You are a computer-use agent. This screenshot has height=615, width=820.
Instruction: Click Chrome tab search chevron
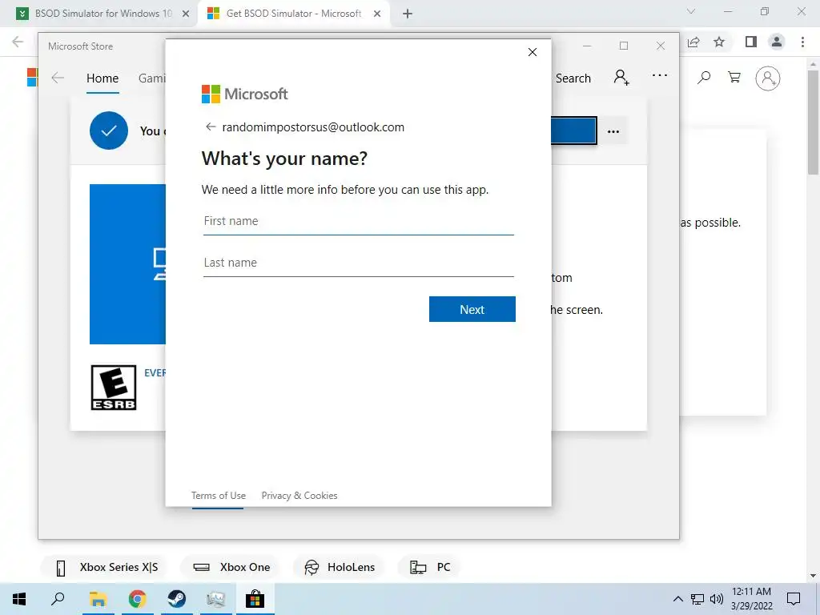(x=691, y=11)
